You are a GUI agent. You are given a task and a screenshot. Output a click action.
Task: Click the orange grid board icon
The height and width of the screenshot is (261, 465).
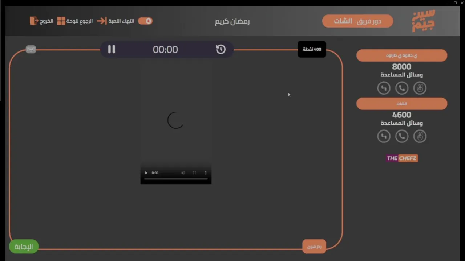[61, 21]
